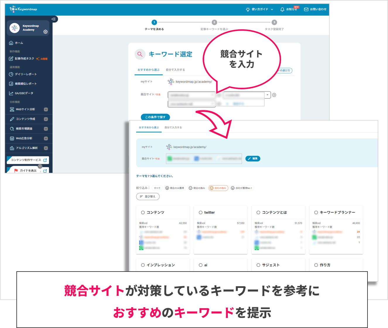Toggle the 競合の強み filter chip
This screenshot has height=328, width=388.
pyautogui.click(x=197, y=188)
